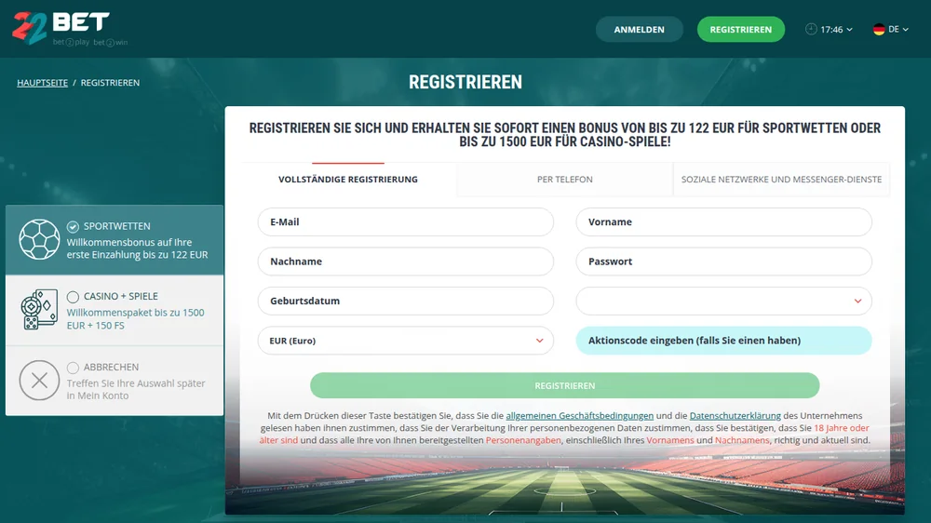Click the 22BET logo
931x523 pixels.
pyautogui.click(x=70, y=29)
